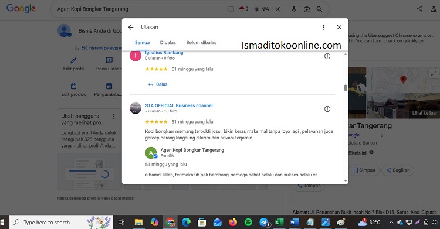The image size is (440, 229).
Task: Switch to the Semua tab
Action: (x=142, y=43)
